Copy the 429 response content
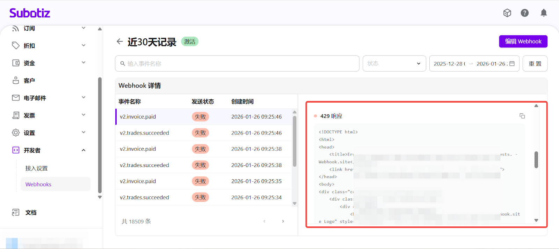The width and height of the screenshot is (559, 249). click(x=522, y=116)
